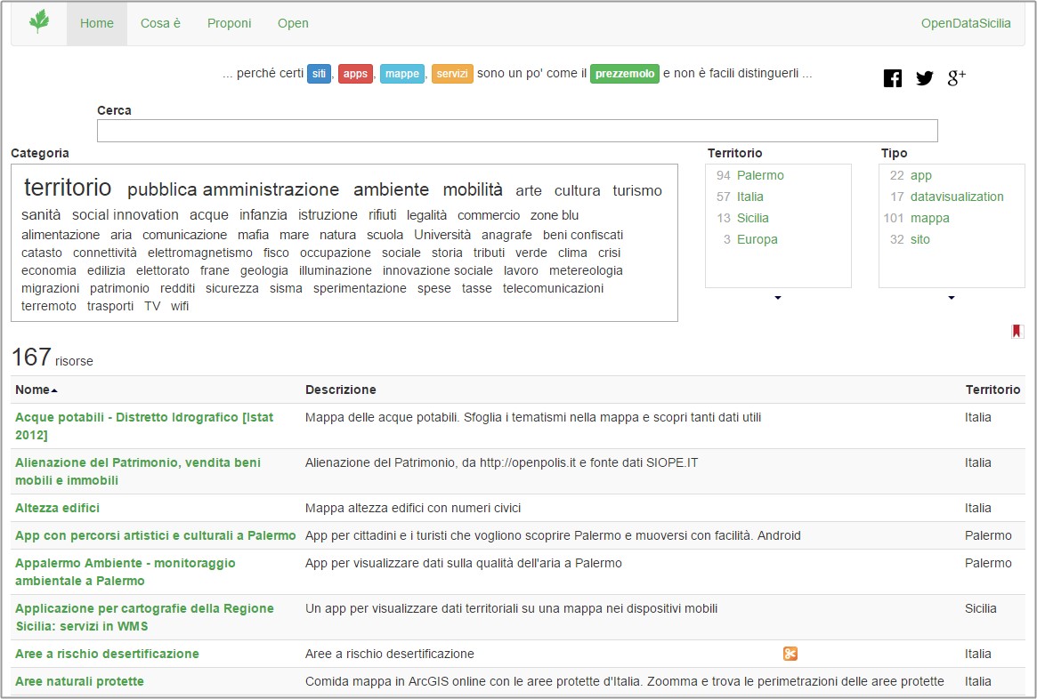
Task: Filter by mappa type
Action: point(929,218)
